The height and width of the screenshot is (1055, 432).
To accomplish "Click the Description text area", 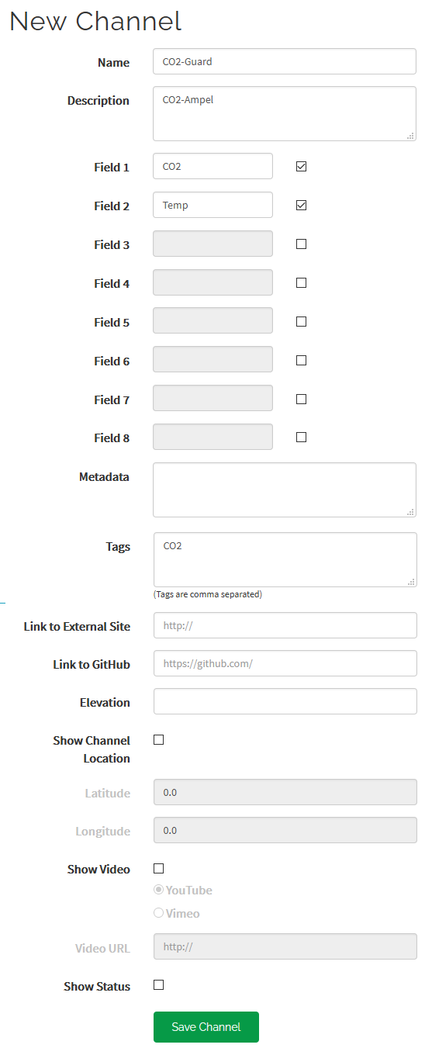I will (x=285, y=114).
